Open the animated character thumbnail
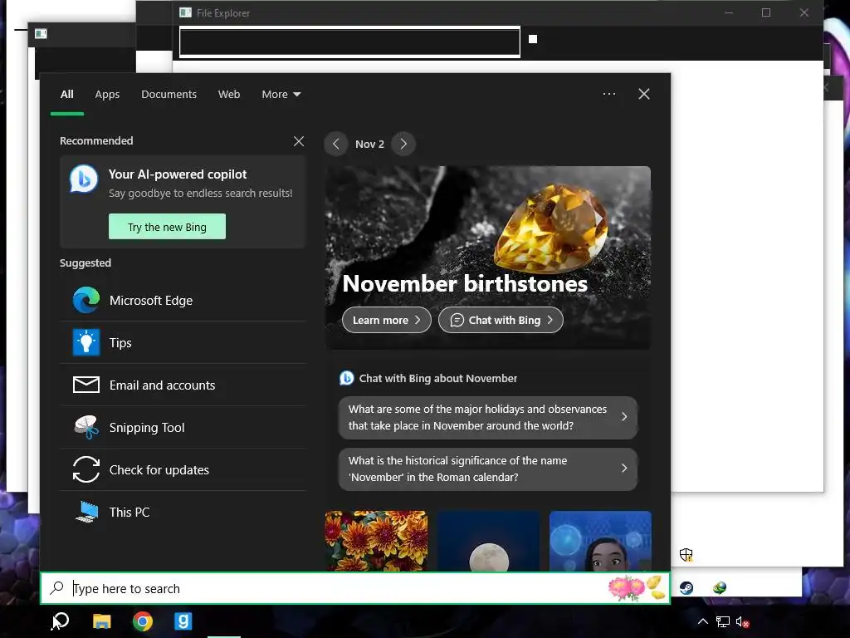 600,540
